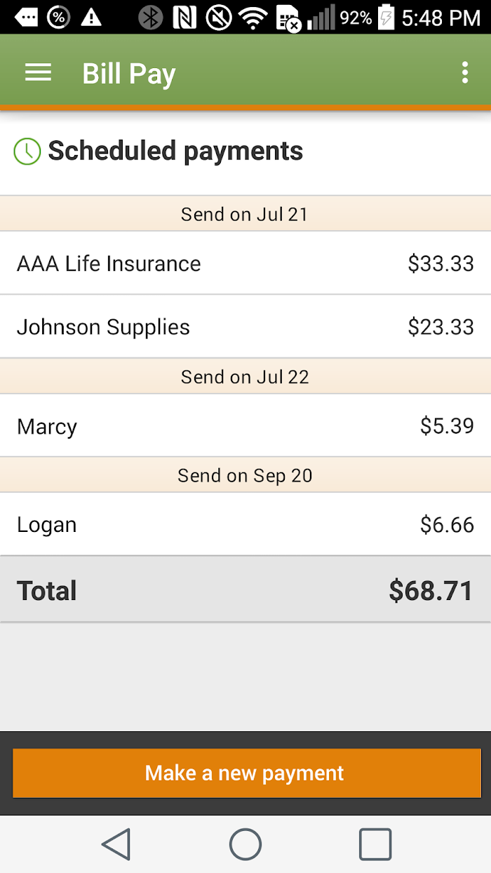Viewport: 491px width, 873px height.
Task: Make a new payment
Action: tap(246, 773)
